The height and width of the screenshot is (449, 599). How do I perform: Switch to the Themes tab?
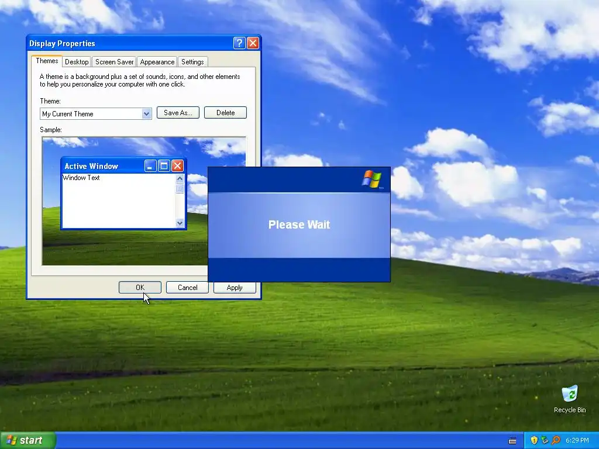[x=47, y=61]
